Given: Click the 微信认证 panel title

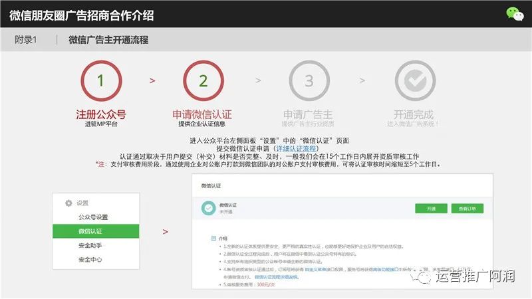Looking at the screenshot, I should [211, 186].
